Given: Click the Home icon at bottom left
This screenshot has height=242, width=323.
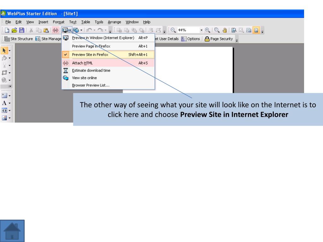Looking at the screenshot, I should coord(12,231).
